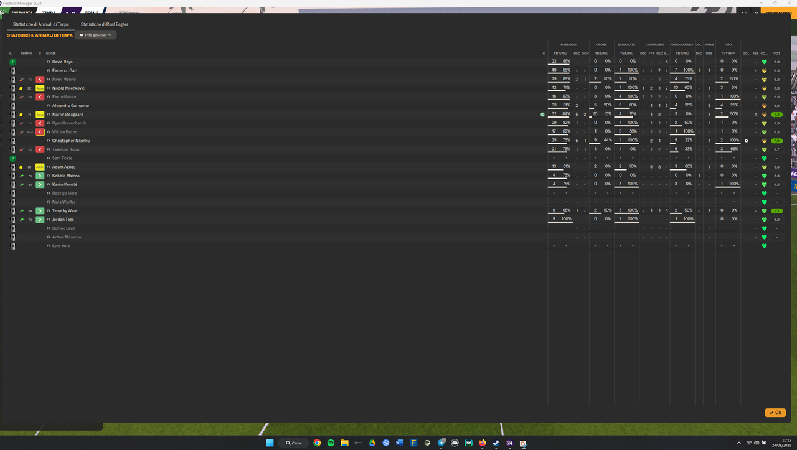Image resolution: width=797 pixels, height=450 pixels.
Task: Open David Raya's player profile
Action: tap(62, 62)
